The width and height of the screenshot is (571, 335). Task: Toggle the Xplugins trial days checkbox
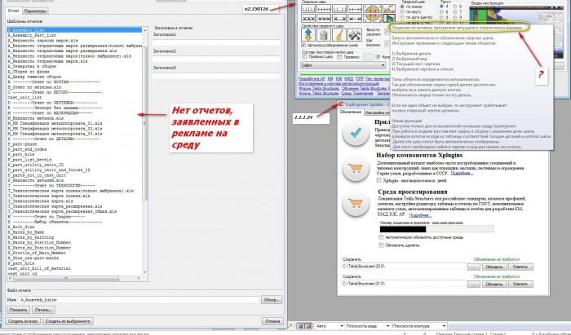[x=378, y=180]
